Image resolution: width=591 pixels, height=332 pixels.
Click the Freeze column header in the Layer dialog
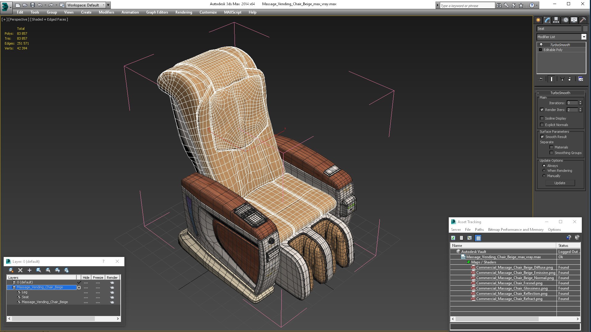point(98,278)
